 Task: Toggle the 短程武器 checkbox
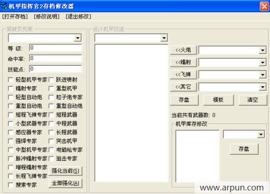(x=51, y=115)
